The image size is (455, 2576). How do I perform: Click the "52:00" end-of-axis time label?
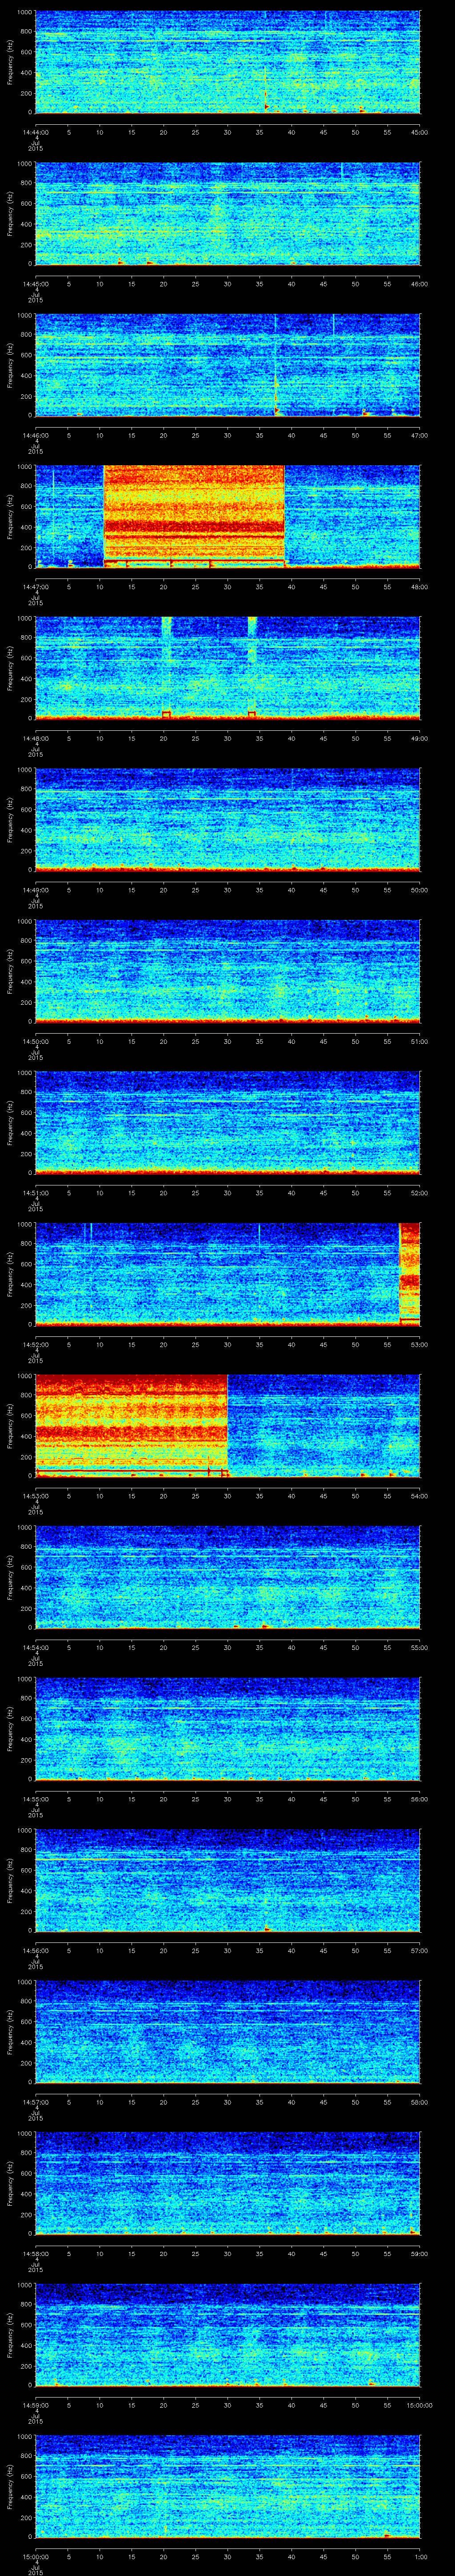419,1193
